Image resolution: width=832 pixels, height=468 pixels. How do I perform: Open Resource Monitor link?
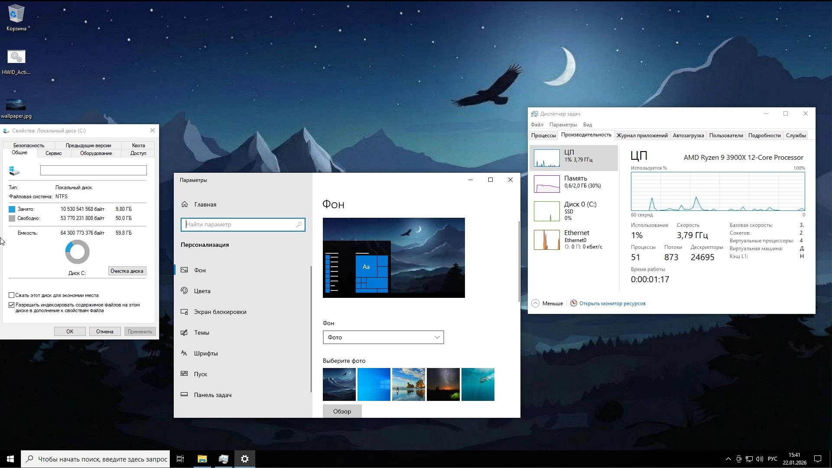tap(612, 303)
